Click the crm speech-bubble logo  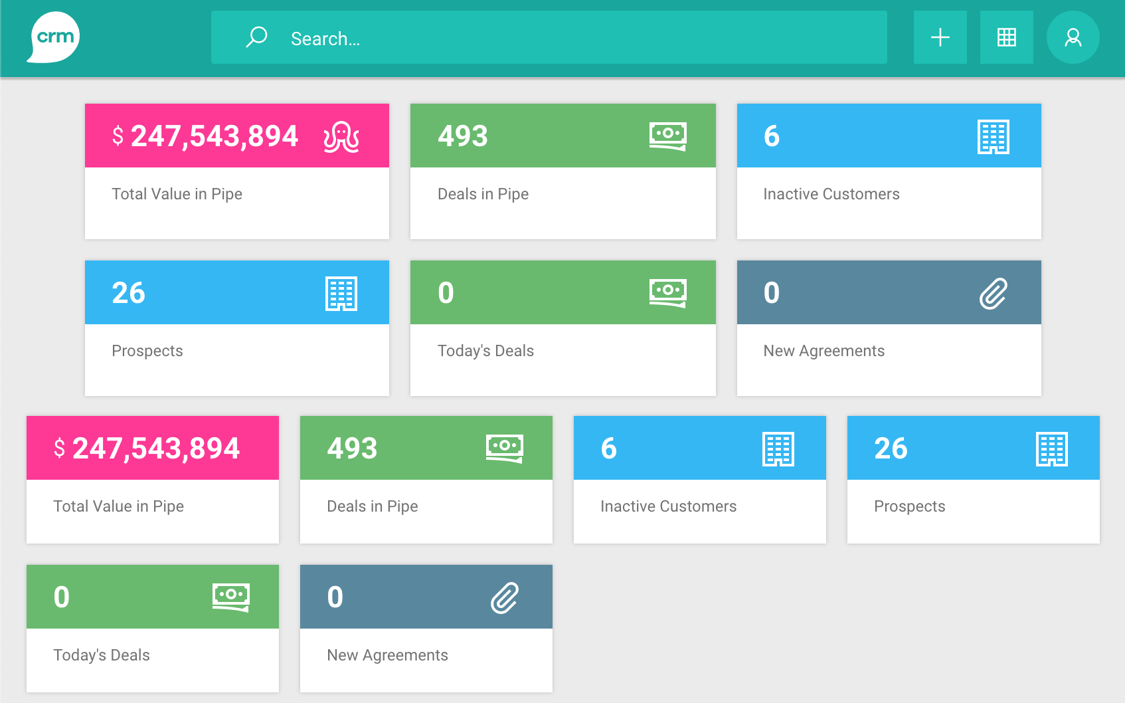54,37
